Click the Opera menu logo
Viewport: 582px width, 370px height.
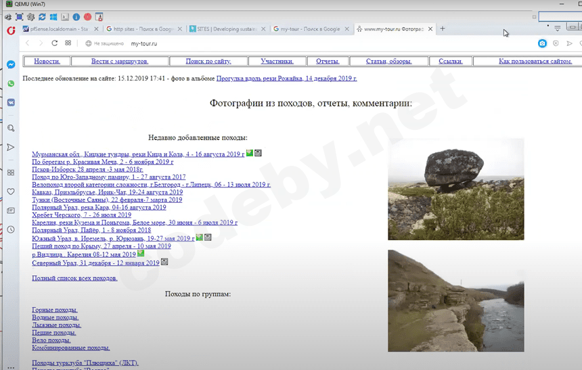click(11, 30)
